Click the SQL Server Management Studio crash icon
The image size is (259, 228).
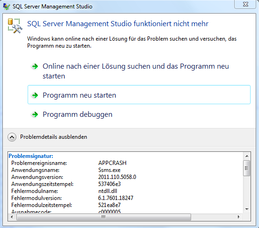pos(15,26)
